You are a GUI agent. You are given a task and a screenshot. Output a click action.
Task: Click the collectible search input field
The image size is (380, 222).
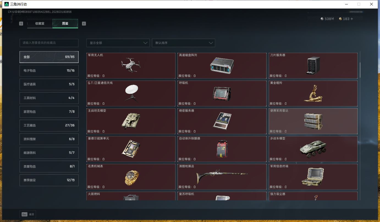(x=49, y=43)
